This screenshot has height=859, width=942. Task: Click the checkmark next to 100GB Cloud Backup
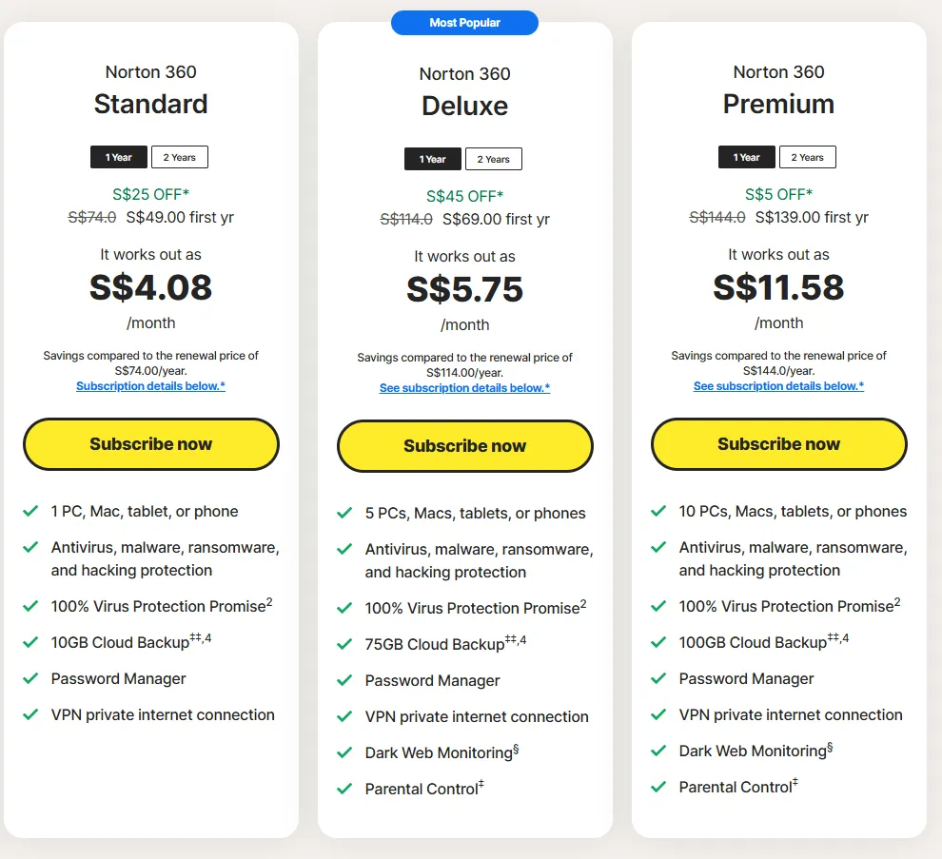657,643
